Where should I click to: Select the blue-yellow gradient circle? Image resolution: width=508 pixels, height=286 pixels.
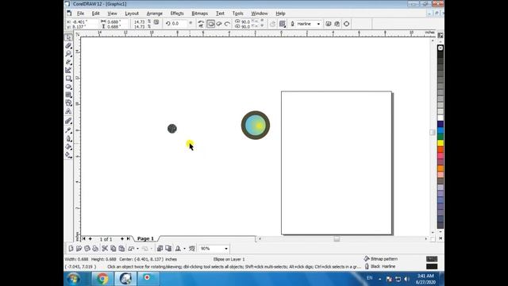click(x=256, y=126)
